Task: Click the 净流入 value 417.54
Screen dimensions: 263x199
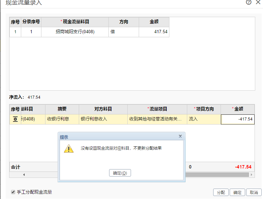Action: point(34,97)
